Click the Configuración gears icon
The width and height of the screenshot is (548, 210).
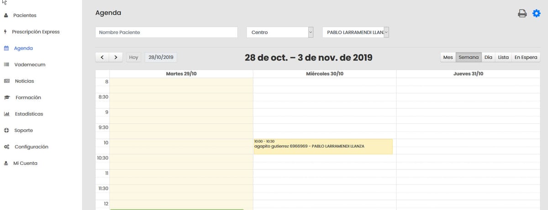click(7, 147)
